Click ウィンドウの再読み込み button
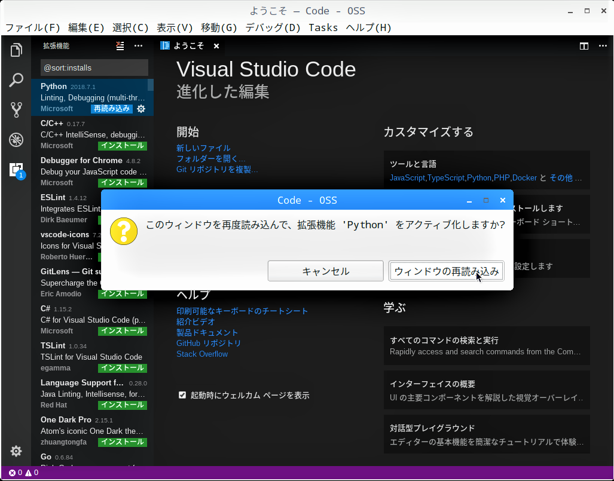This screenshot has width=614, height=481. tap(446, 271)
